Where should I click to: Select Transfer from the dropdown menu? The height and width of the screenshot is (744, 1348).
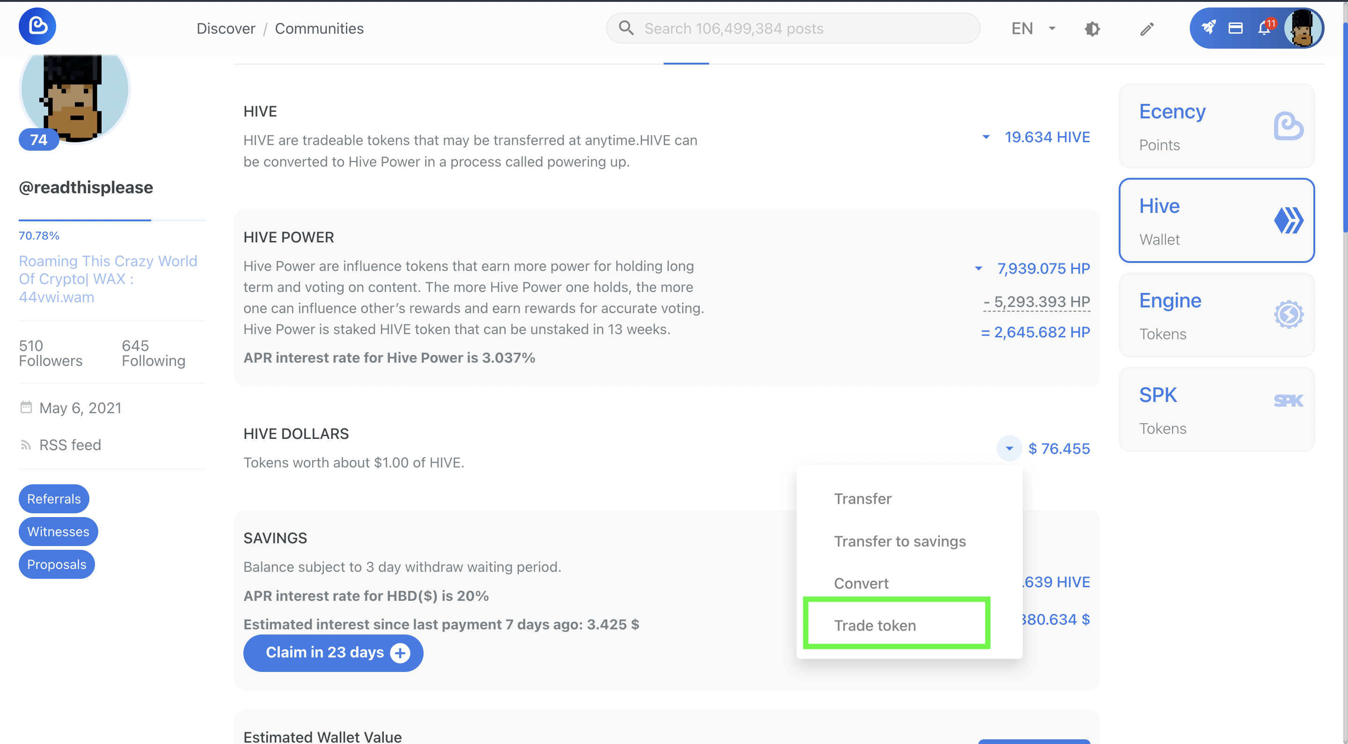[863, 499]
